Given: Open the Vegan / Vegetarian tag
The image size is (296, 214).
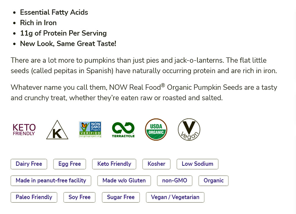Looking at the screenshot, I should [175, 197].
